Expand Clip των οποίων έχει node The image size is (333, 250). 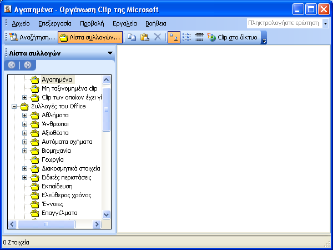click(x=24, y=98)
